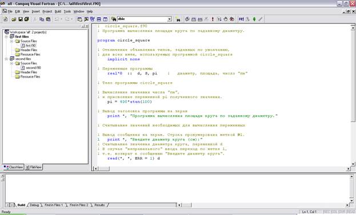Select Resource Files folder under second files

tap(27, 77)
